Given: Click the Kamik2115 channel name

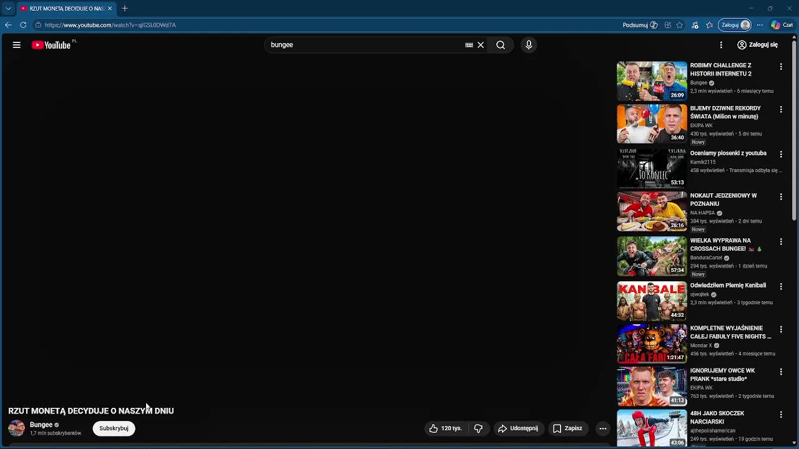Looking at the screenshot, I should [702, 162].
